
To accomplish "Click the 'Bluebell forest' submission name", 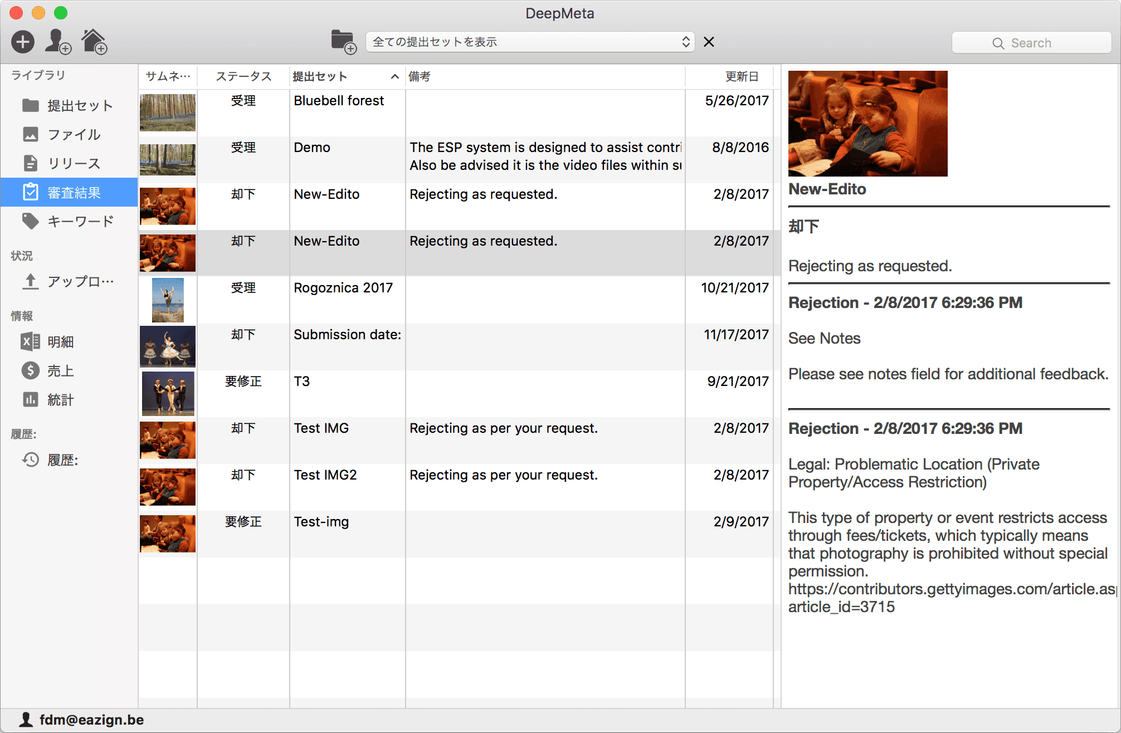I will coord(339,101).
